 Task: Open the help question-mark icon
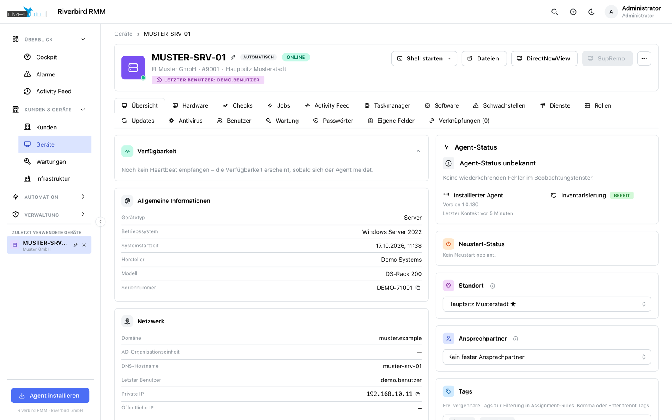point(573,12)
